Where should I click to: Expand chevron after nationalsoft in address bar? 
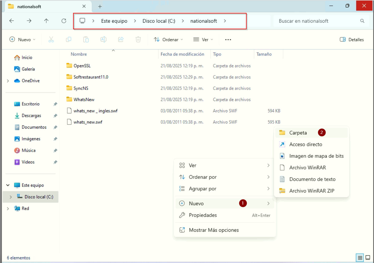coord(225,21)
